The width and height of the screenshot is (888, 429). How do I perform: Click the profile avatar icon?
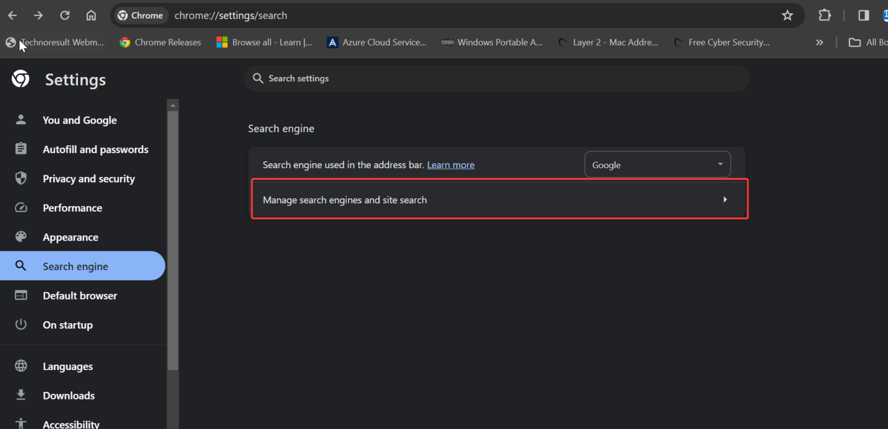[x=885, y=15]
